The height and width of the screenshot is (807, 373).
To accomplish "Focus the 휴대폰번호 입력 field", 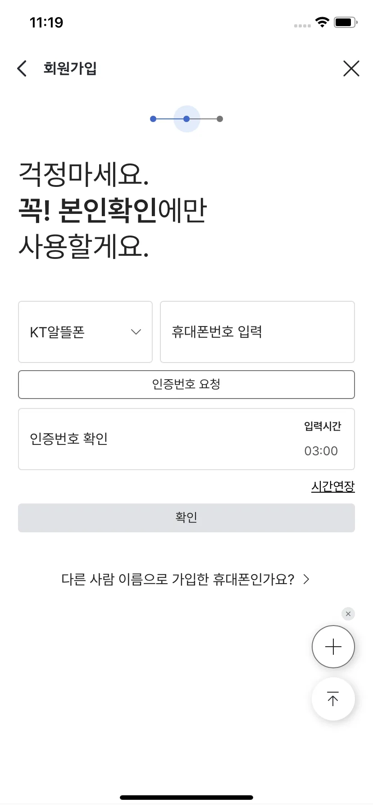I will [257, 332].
